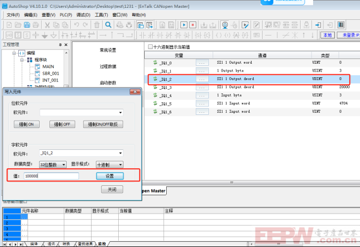The width and height of the screenshot is (360, 247).
Task: Click the PLC upload arrow icon
Action: [213, 25]
